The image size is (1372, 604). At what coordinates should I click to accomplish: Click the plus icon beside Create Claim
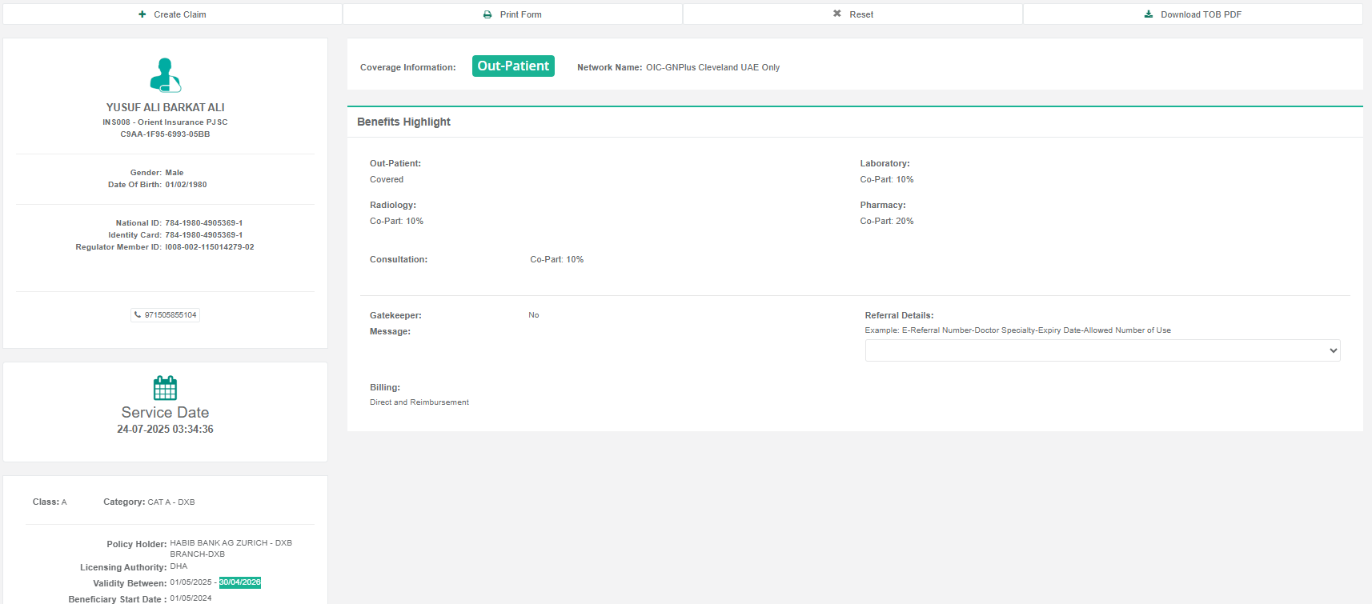142,14
